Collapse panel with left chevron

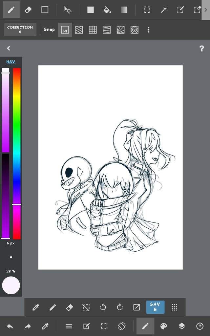pyautogui.click(x=8, y=48)
